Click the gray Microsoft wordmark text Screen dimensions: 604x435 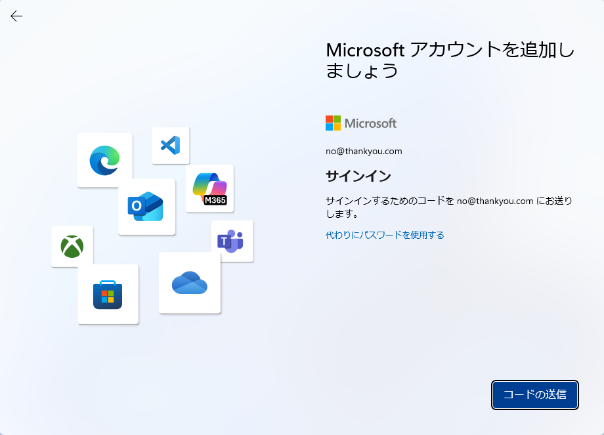[370, 123]
